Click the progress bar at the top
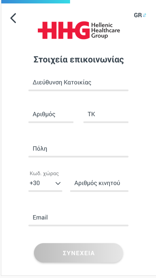 [35, 2]
